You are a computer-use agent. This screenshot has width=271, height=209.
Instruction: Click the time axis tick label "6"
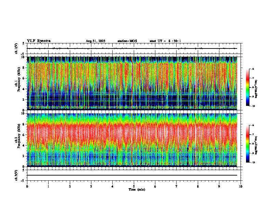pyautogui.click(x=155, y=186)
